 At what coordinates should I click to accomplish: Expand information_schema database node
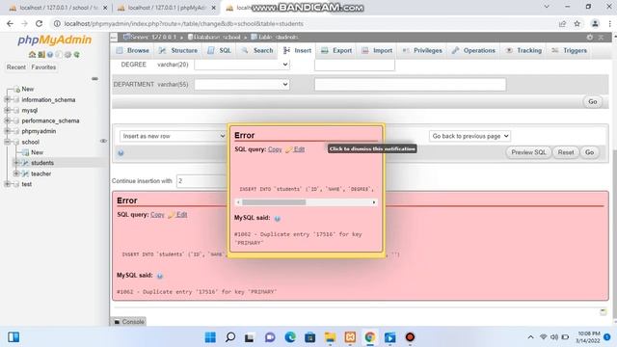pos(7,100)
